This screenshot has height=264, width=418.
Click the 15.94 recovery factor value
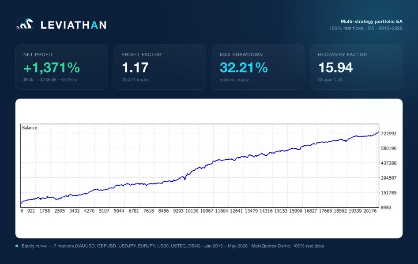[335, 67]
